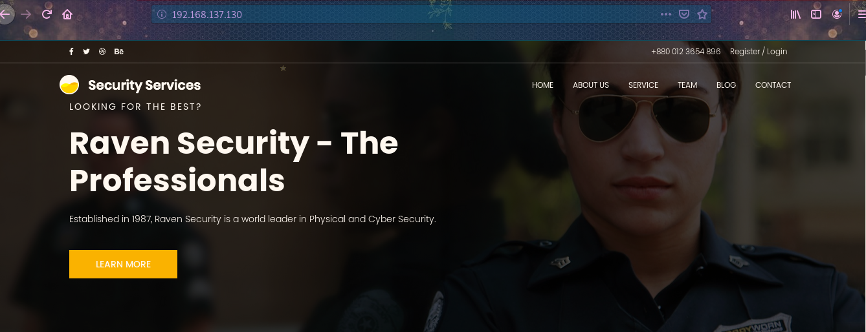Reload the current page
Viewport: 866px width, 332px height.
click(47, 14)
